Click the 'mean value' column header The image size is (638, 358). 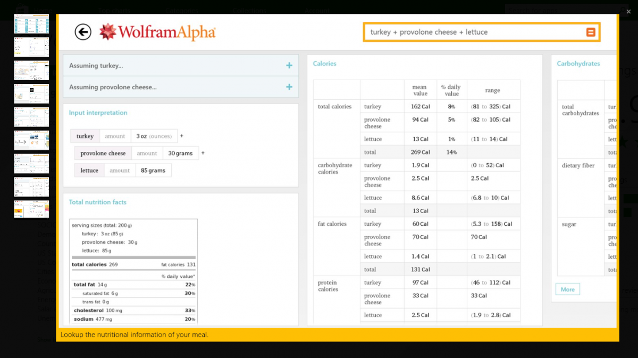(x=420, y=90)
